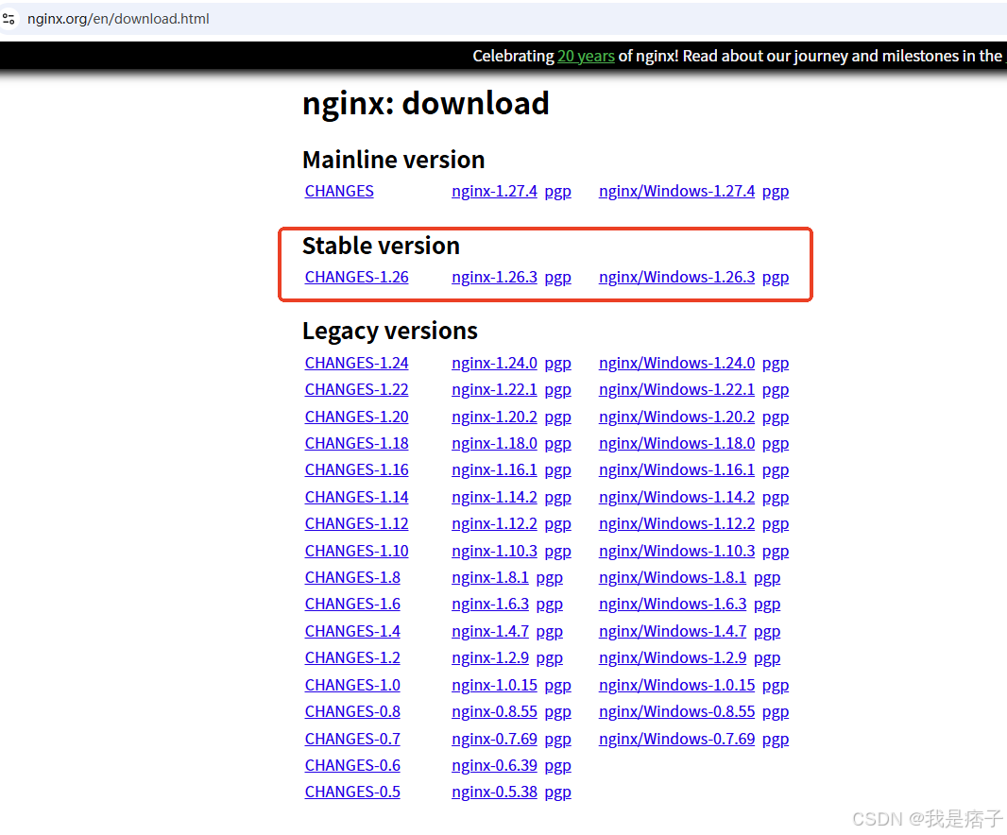Open CHANGES-1.12 link

356,524
